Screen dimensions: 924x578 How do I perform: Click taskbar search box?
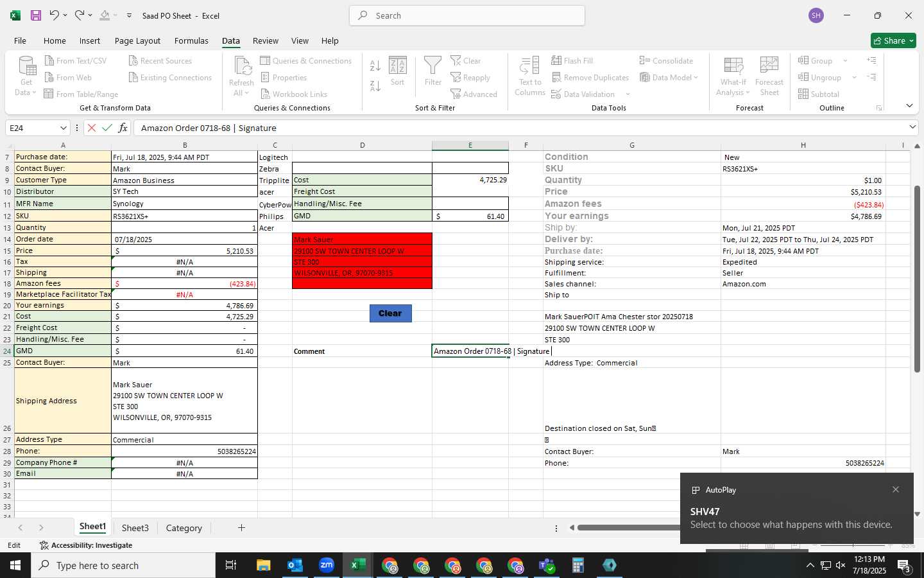point(123,565)
